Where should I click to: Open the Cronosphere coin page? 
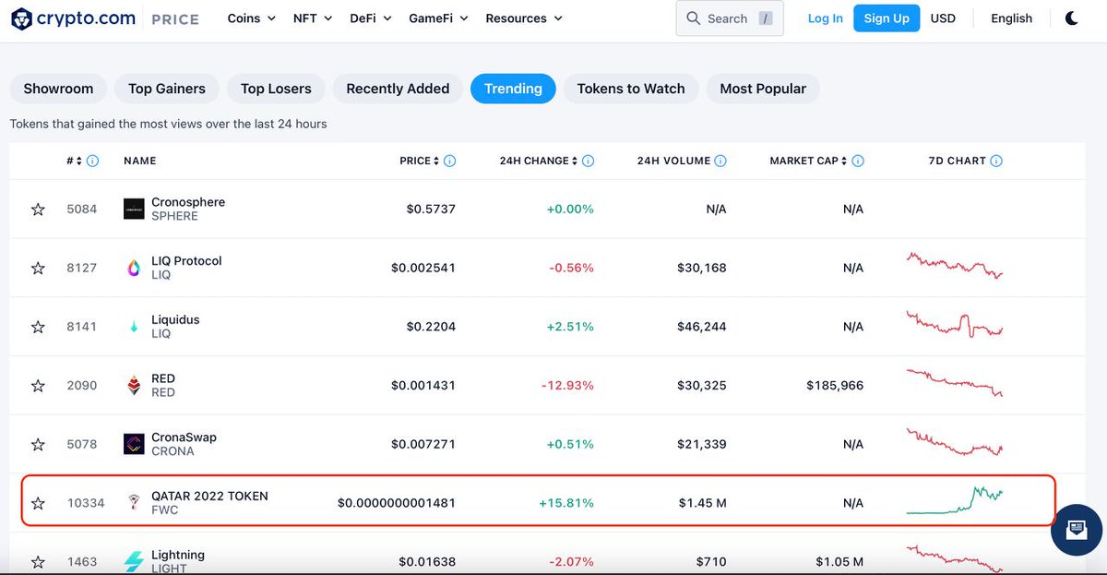[x=188, y=202]
